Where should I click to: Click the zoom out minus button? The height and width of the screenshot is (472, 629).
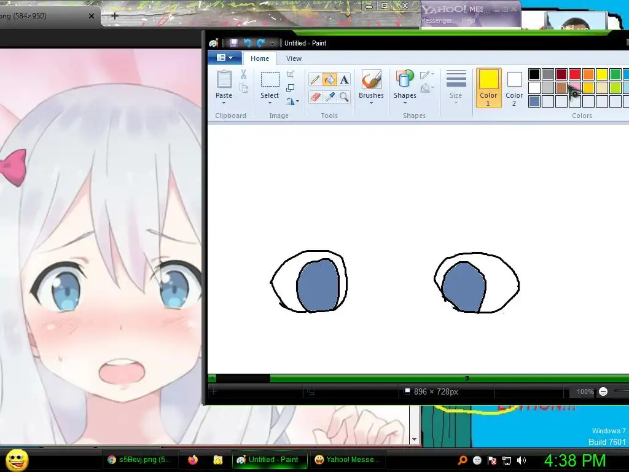(x=603, y=391)
